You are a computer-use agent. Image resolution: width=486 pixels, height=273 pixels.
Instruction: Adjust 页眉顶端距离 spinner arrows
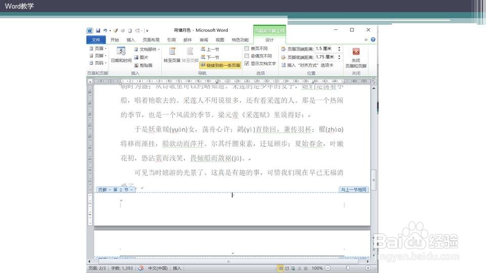339,49
